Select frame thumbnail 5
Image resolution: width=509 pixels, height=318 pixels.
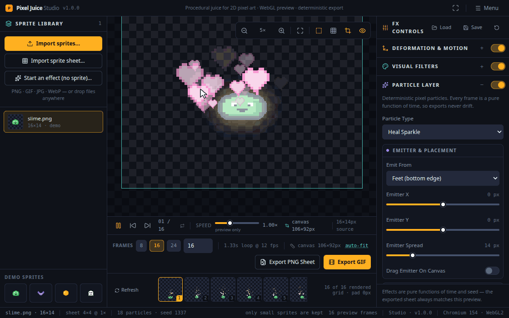[275, 289]
